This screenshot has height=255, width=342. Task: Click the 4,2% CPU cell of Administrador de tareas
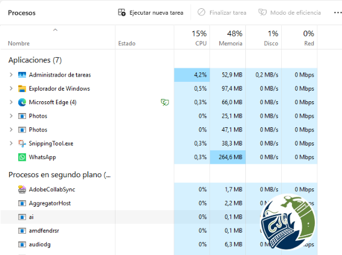pyautogui.click(x=192, y=75)
